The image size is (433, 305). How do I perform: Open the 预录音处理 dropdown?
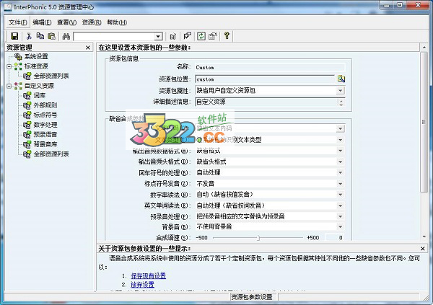point(341,216)
